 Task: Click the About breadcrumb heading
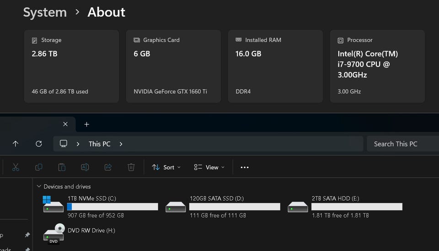107,12
